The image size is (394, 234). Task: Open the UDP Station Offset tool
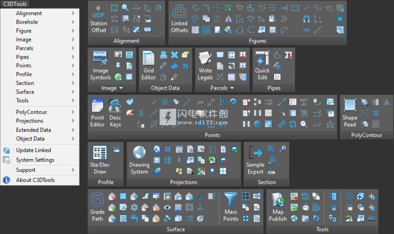[98, 19]
